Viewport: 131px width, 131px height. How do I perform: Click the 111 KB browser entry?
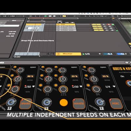(x=10, y=36)
